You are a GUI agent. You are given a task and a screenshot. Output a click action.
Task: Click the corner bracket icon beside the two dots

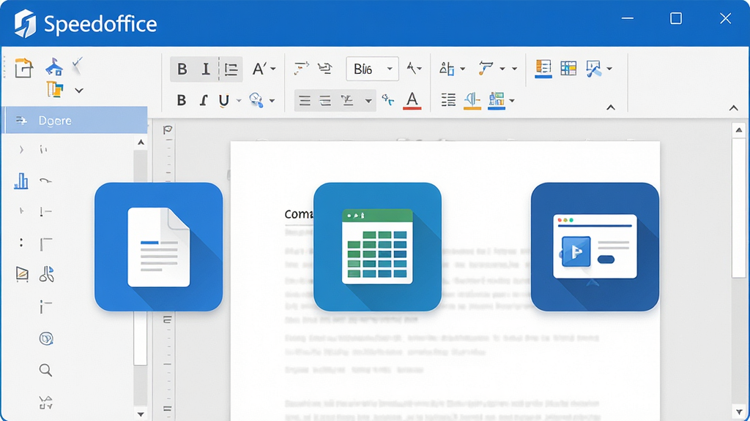(46, 244)
